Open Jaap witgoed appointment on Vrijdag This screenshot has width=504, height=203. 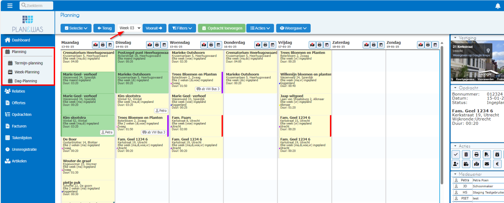pos(305,104)
